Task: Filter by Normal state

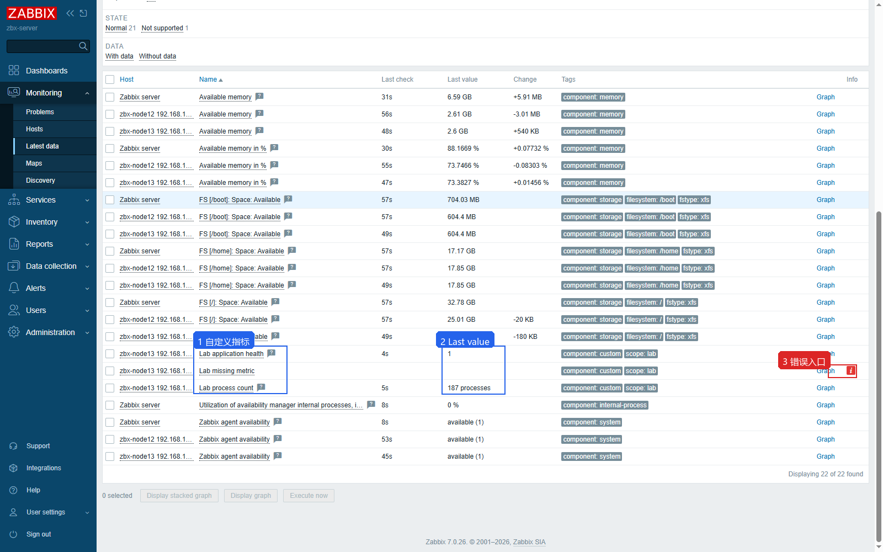Action: [116, 28]
